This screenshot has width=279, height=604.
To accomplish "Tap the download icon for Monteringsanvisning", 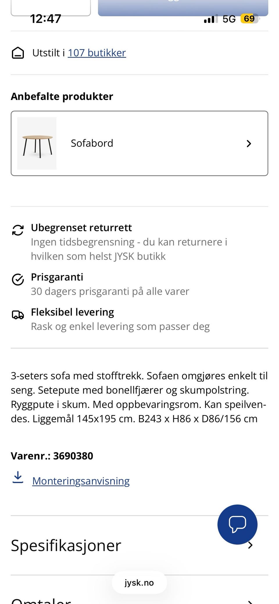I will point(18,477).
